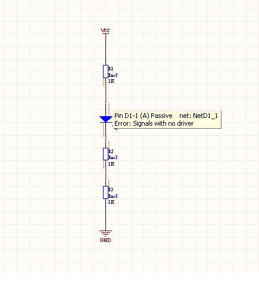Select the R3 designator label
The height and width of the screenshot is (286, 259).
point(111,189)
